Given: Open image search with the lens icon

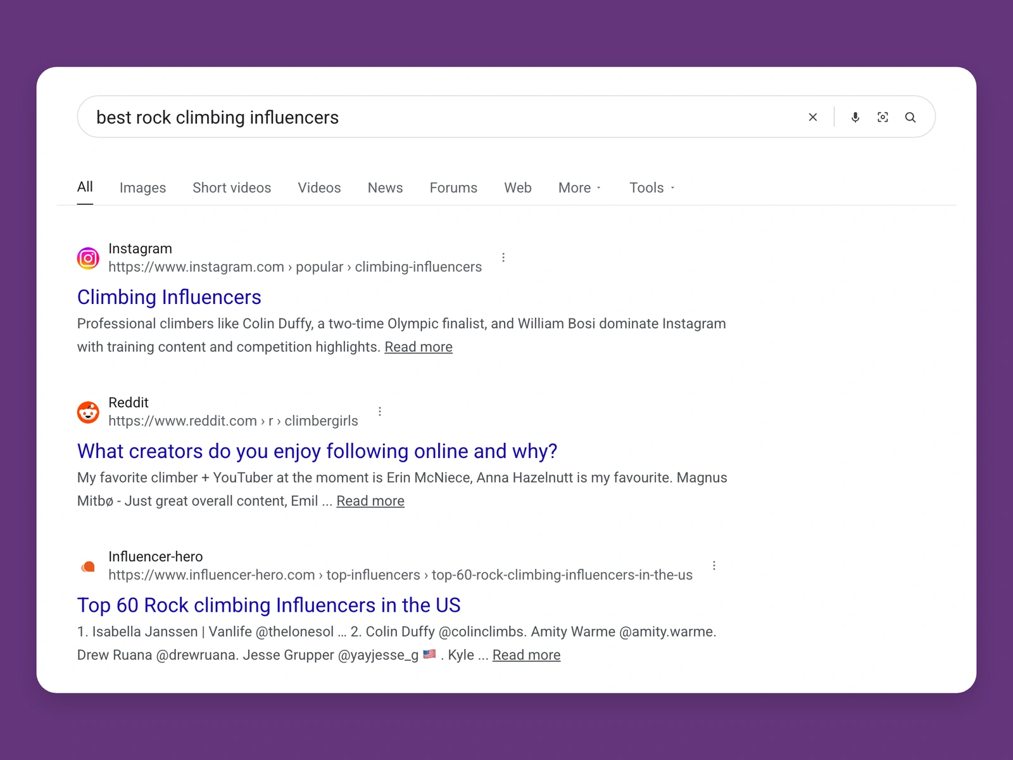Looking at the screenshot, I should point(883,117).
